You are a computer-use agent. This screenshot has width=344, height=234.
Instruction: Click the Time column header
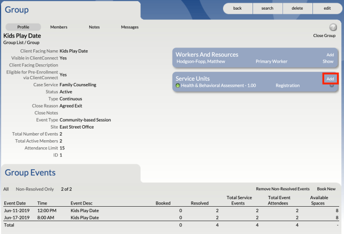42,203
